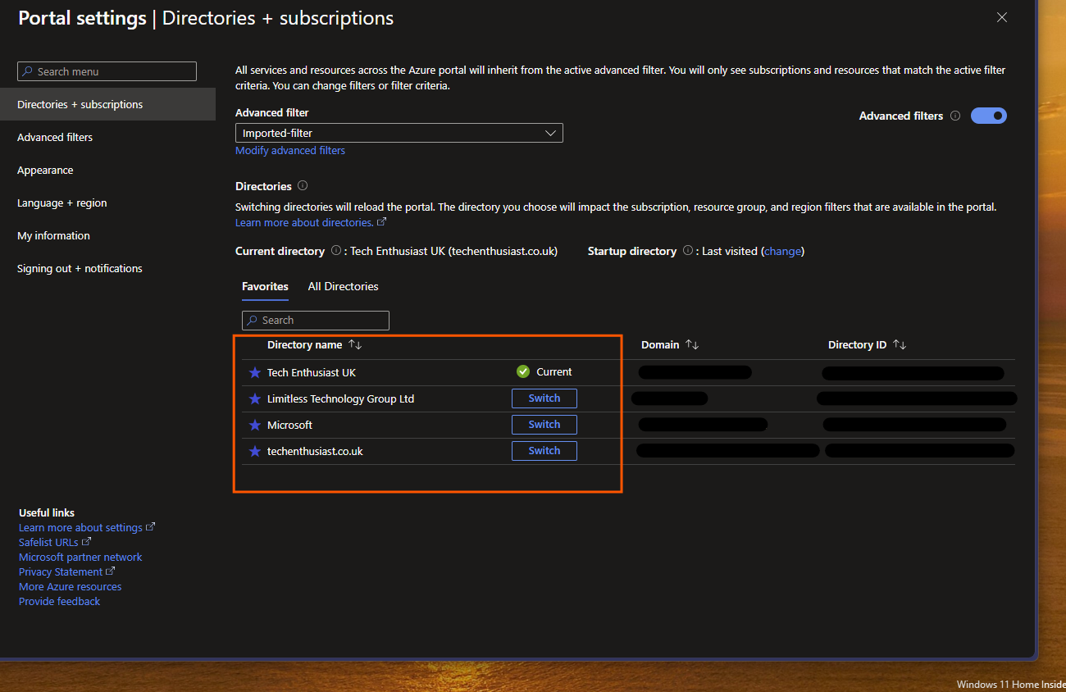Open Safelist URLs link
The image size is (1066, 692).
click(55, 542)
